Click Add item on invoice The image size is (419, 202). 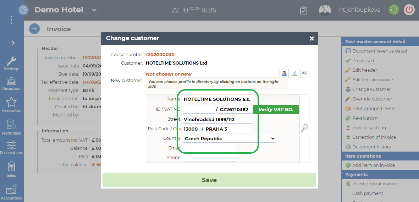373,165
